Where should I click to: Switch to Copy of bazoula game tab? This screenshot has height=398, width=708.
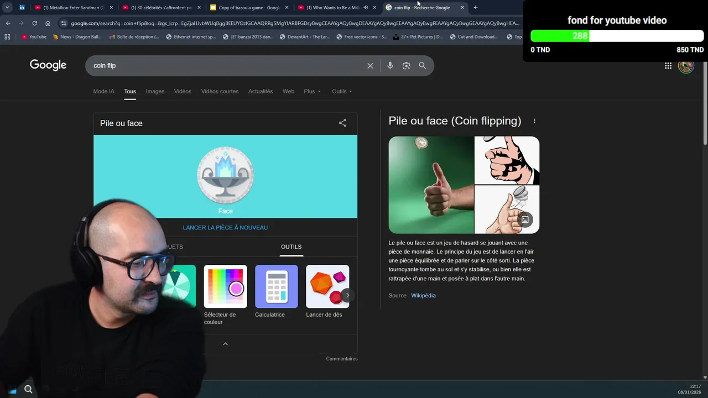[249, 8]
